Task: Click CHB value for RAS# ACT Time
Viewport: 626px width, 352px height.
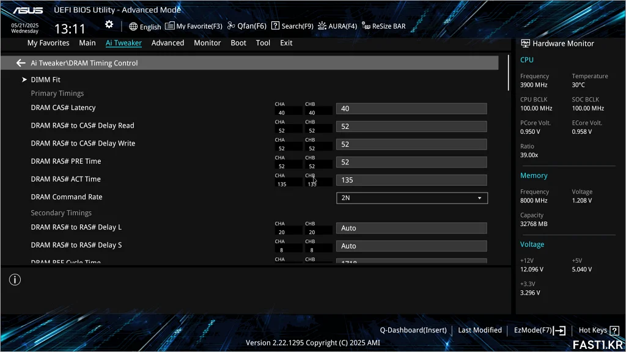Action: (312, 185)
